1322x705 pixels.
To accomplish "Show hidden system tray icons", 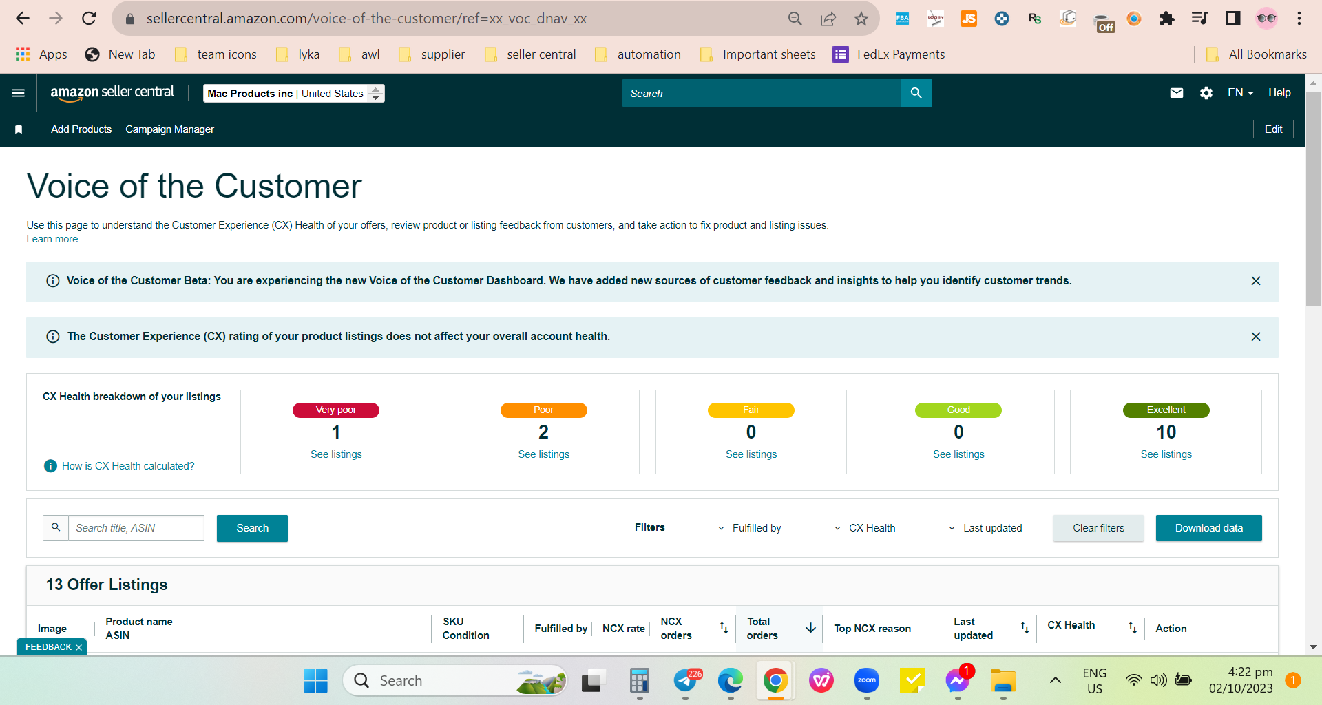I will 1055,681.
